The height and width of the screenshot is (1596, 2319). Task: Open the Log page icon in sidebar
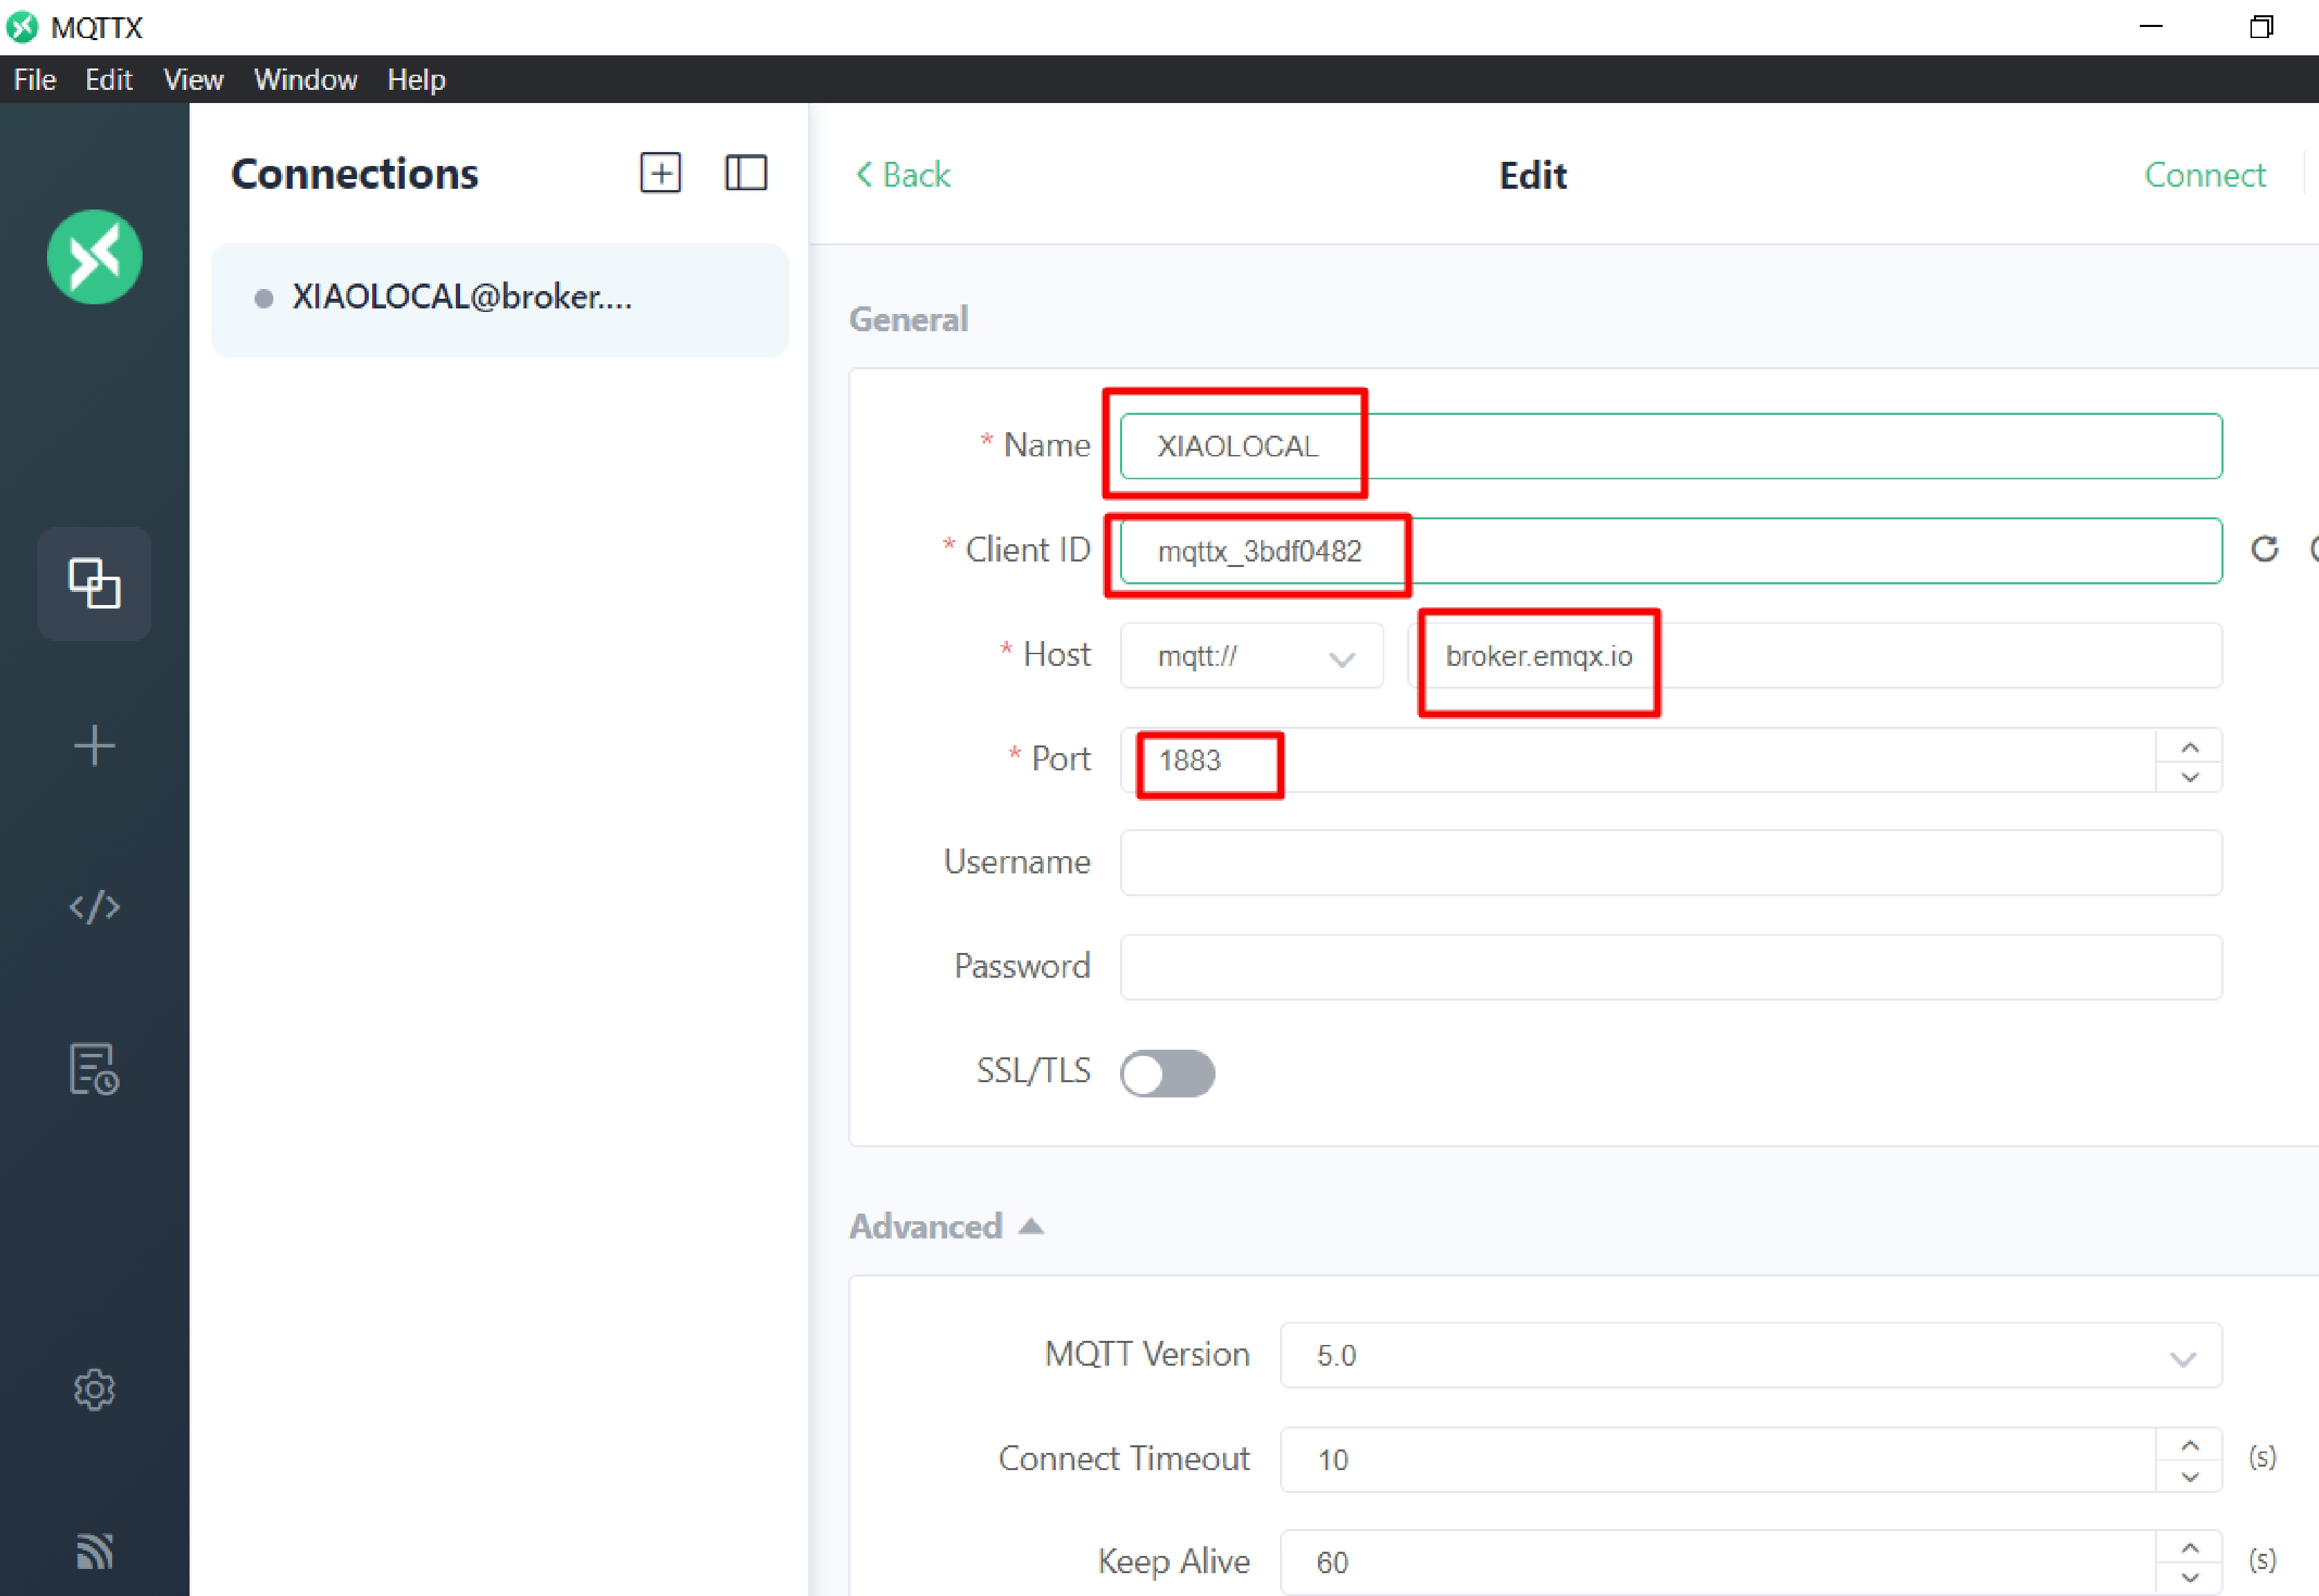pyautogui.click(x=95, y=1069)
